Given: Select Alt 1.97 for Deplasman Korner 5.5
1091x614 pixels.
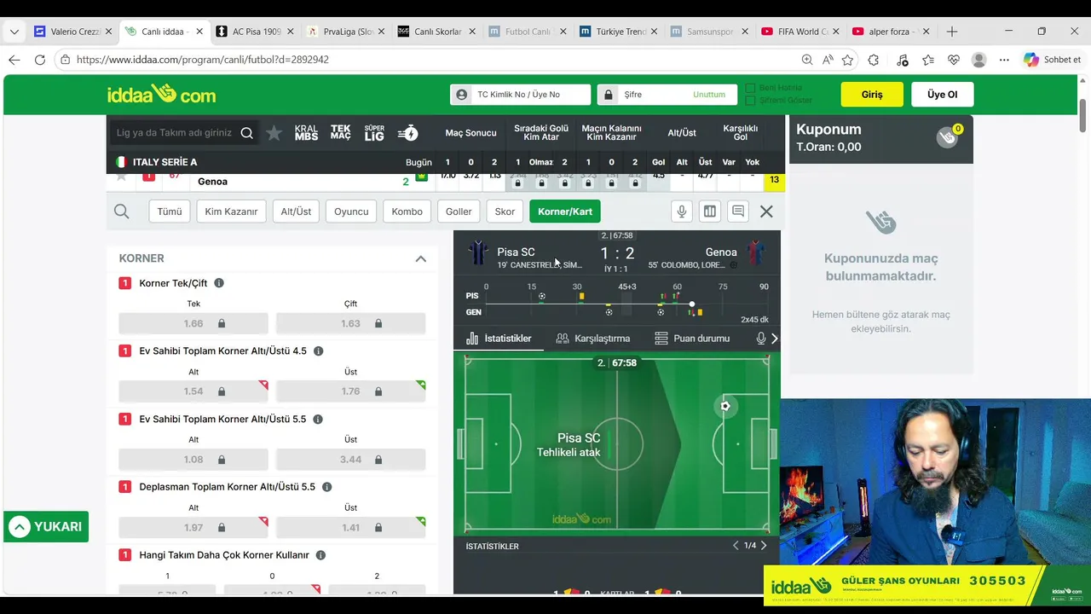Looking at the screenshot, I should pos(193,528).
